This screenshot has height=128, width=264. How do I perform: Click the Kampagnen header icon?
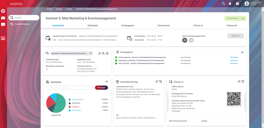[118, 52]
